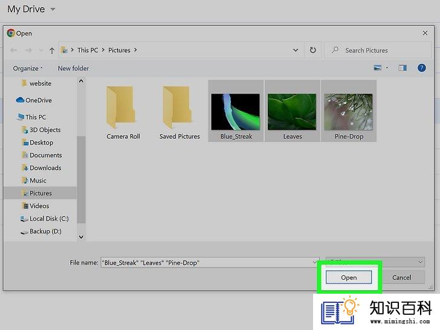Go up one folder level
Image resolution: width=440 pixels, height=330 pixels.
52,51
